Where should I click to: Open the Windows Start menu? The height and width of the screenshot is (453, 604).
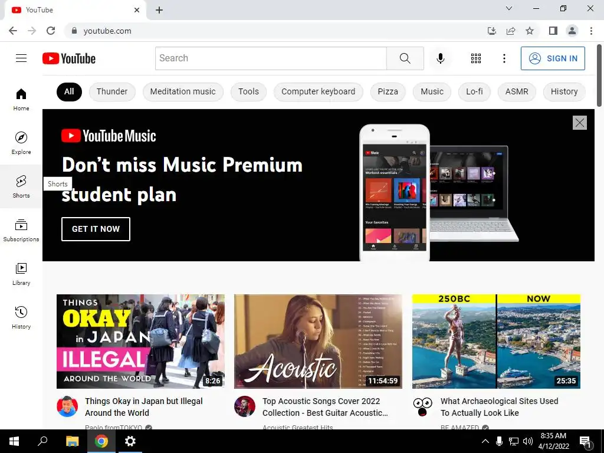(14, 441)
